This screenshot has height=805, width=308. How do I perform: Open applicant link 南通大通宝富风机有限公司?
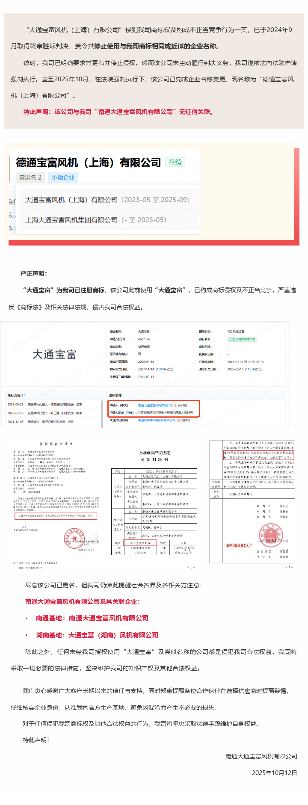[x=155, y=405]
